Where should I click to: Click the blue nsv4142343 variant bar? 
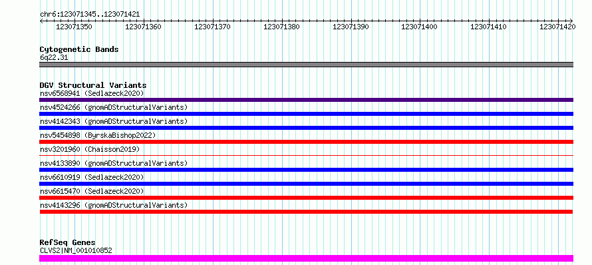point(306,128)
